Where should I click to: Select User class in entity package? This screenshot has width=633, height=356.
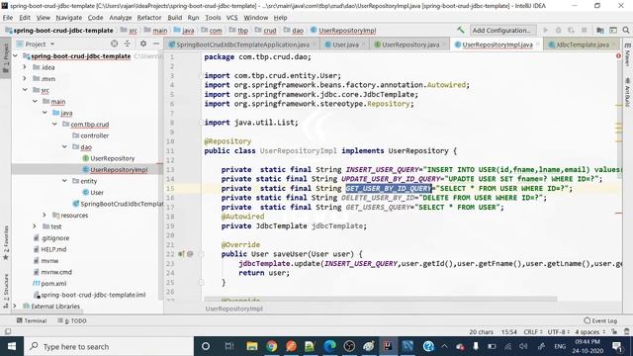(x=97, y=193)
